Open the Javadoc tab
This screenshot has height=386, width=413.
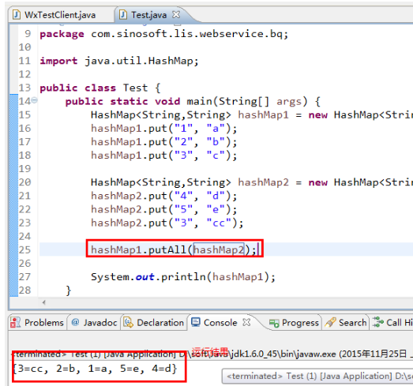coord(94,323)
